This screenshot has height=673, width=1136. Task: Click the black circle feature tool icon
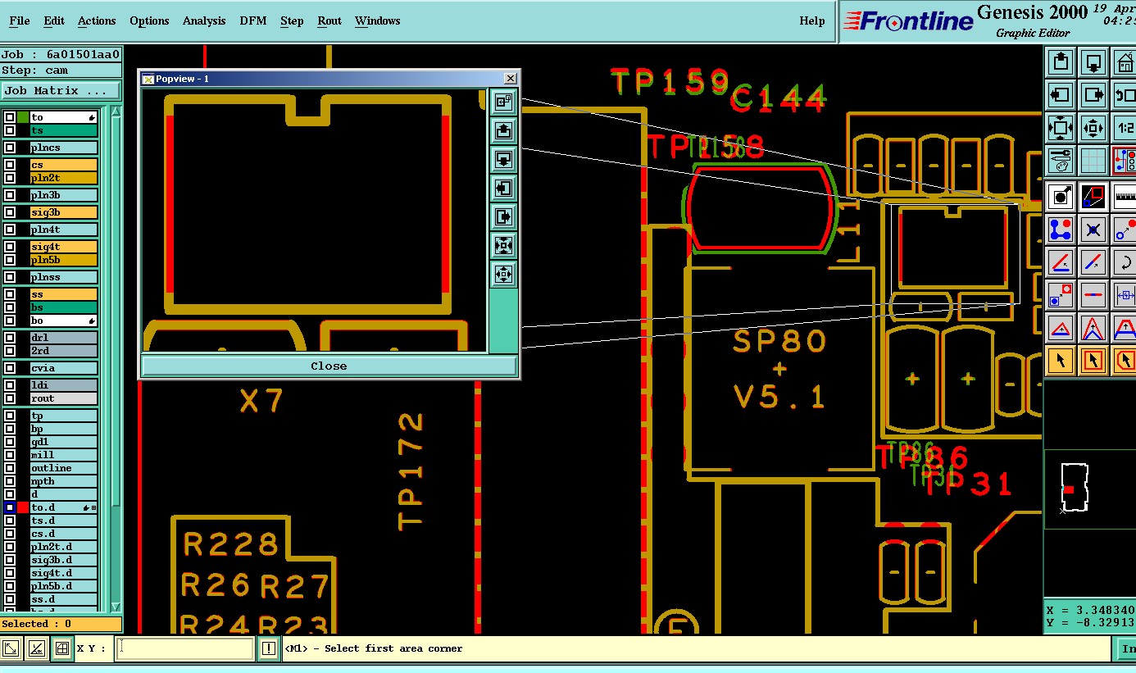coord(1061,197)
